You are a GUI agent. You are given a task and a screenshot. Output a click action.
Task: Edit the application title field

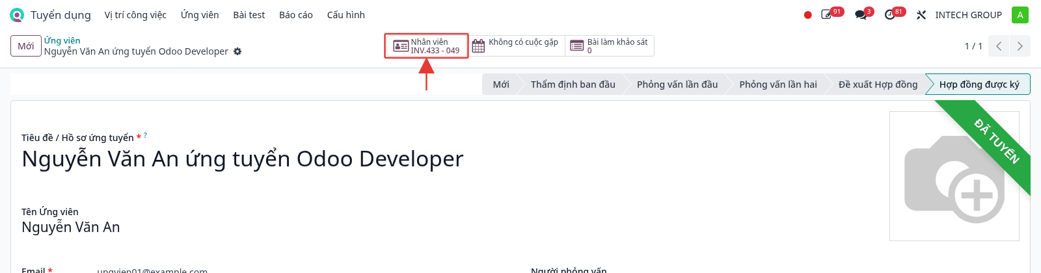tap(243, 159)
